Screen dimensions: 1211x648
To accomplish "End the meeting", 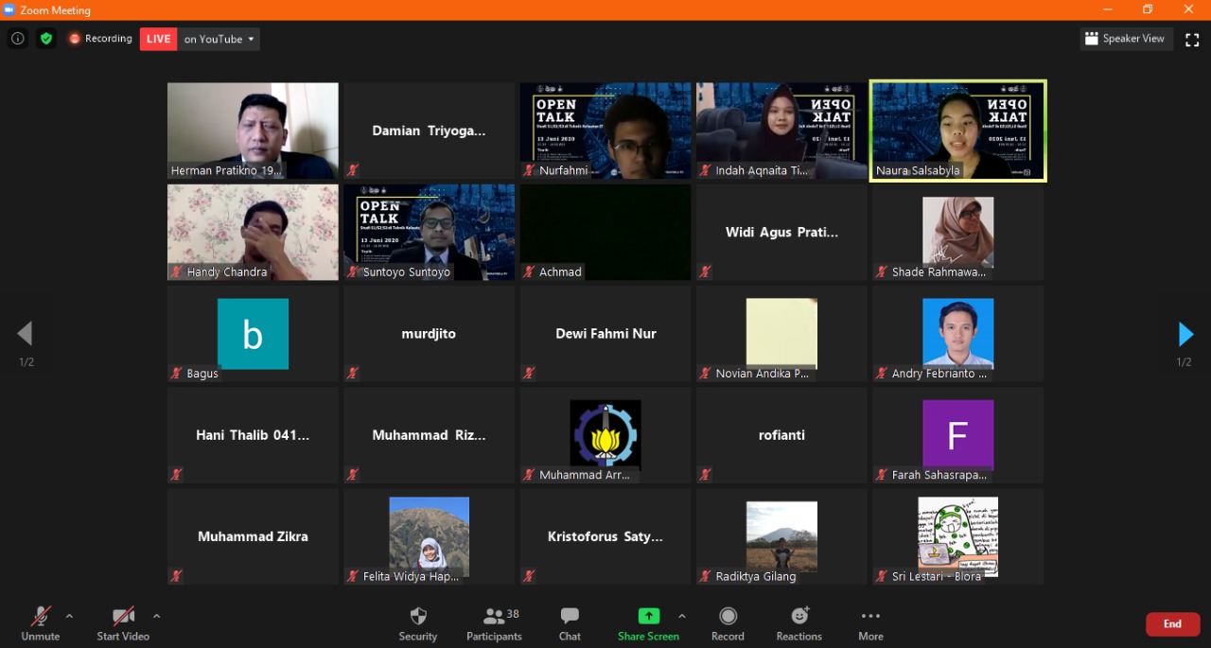I will pyautogui.click(x=1172, y=624).
